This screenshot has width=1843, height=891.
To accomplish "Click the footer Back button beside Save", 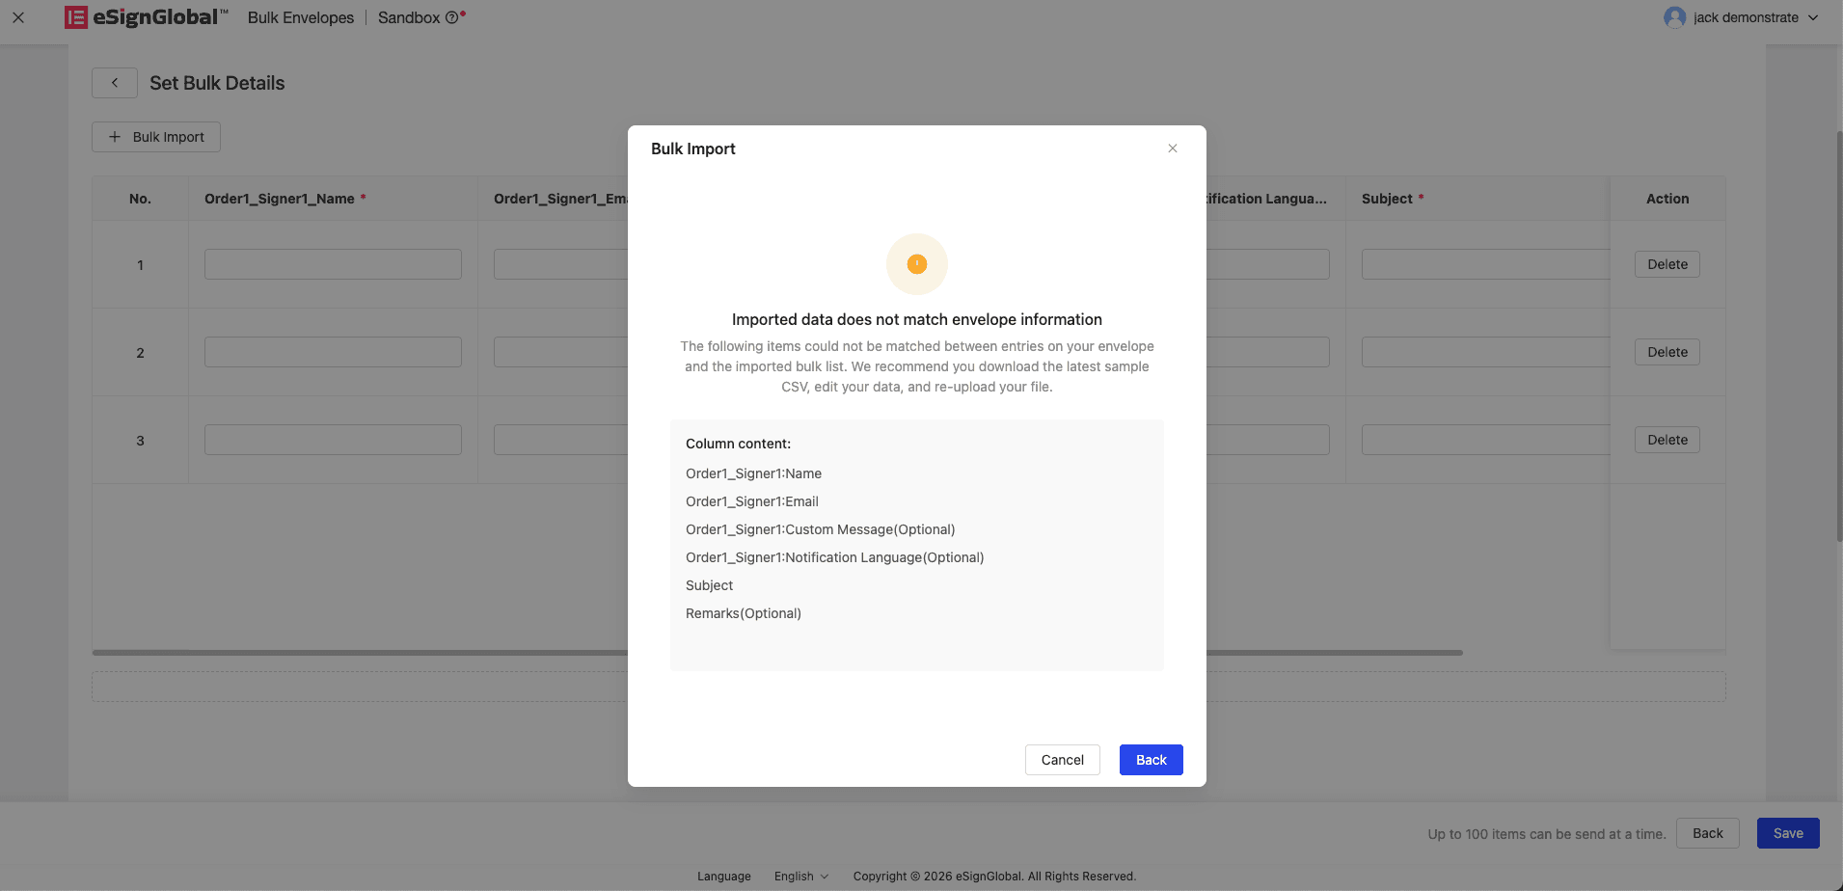I will 1707,833.
